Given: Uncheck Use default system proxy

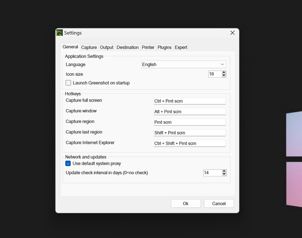Looking at the screenshot, I should 68,163.
